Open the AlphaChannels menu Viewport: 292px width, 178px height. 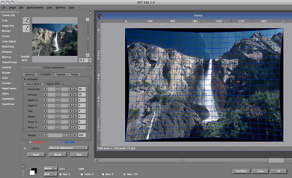coord(35,7)
